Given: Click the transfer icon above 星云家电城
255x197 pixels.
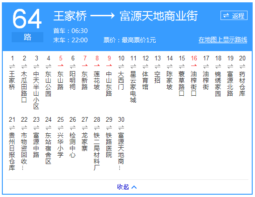Looking at the screenshot, I should 133,66.
